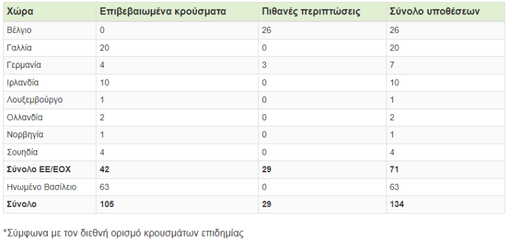Click the EU/EEA total cases value 71
The image size is (510, 240).
(396, 169)
